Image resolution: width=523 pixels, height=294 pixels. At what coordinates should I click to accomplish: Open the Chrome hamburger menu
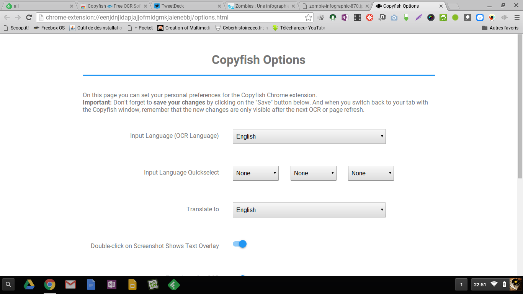(x=517, y=17)
